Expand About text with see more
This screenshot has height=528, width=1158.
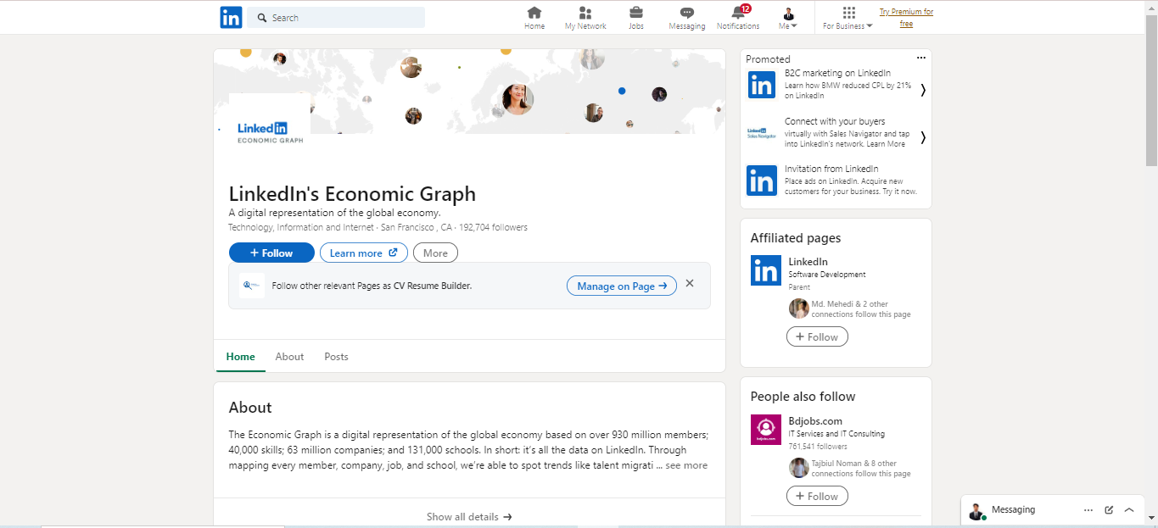point(686,465)
